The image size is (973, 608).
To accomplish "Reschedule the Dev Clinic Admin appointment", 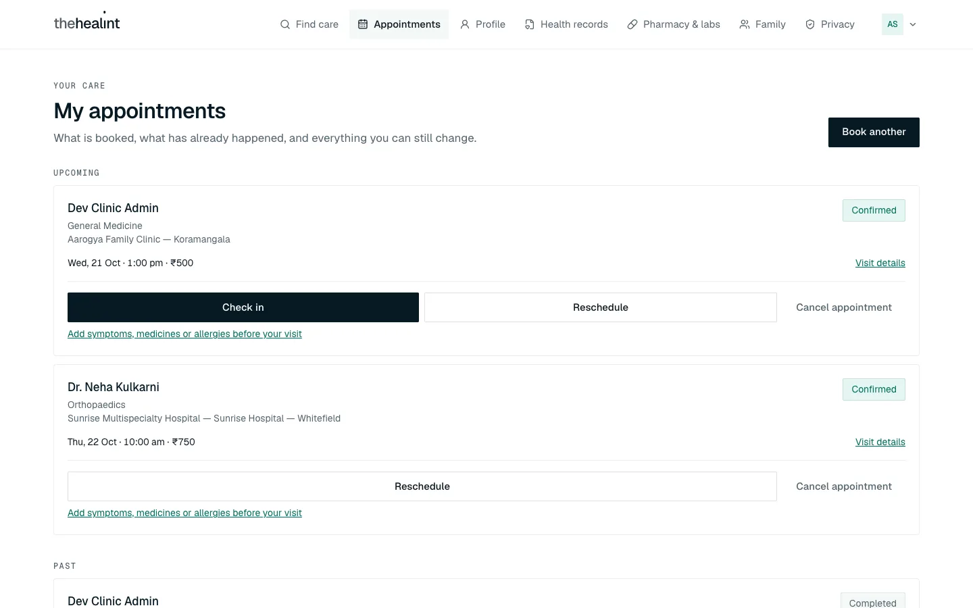I will tap(601, 307).
